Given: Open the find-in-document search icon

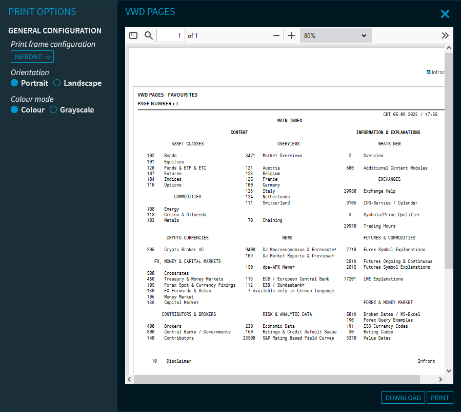Looking at the screenshot, I should point(149,35).
